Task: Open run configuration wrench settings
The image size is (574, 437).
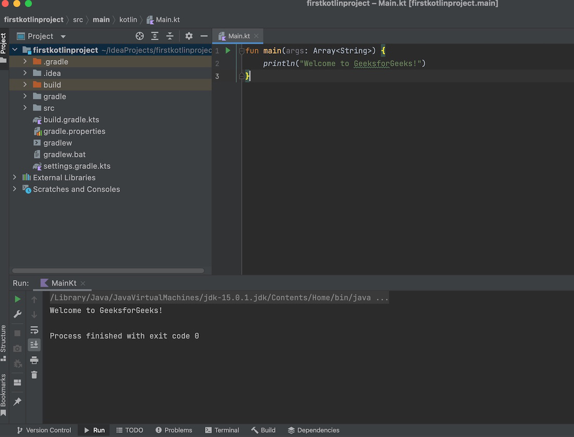Action: pyautogui.click(x=17, y=314)
